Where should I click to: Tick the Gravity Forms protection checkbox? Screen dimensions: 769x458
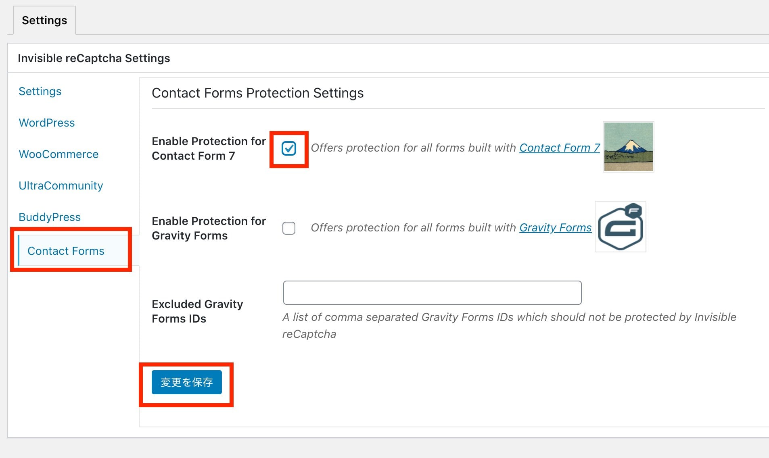point(289,228)
